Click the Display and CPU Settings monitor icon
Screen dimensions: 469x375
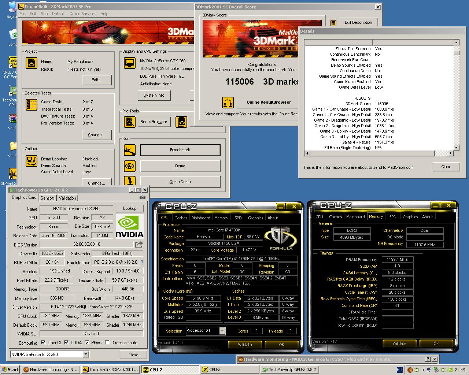coord(130,63)
